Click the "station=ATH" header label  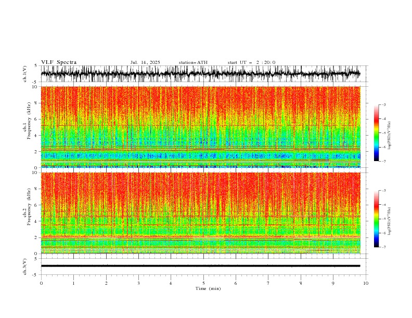pos(193,62)
